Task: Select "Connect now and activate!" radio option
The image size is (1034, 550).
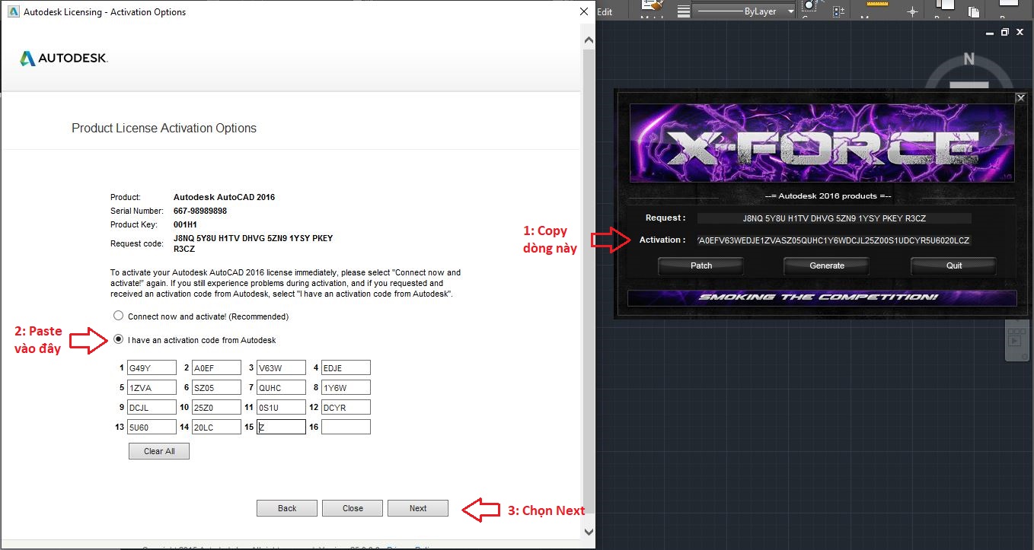Action: (118, 316)
